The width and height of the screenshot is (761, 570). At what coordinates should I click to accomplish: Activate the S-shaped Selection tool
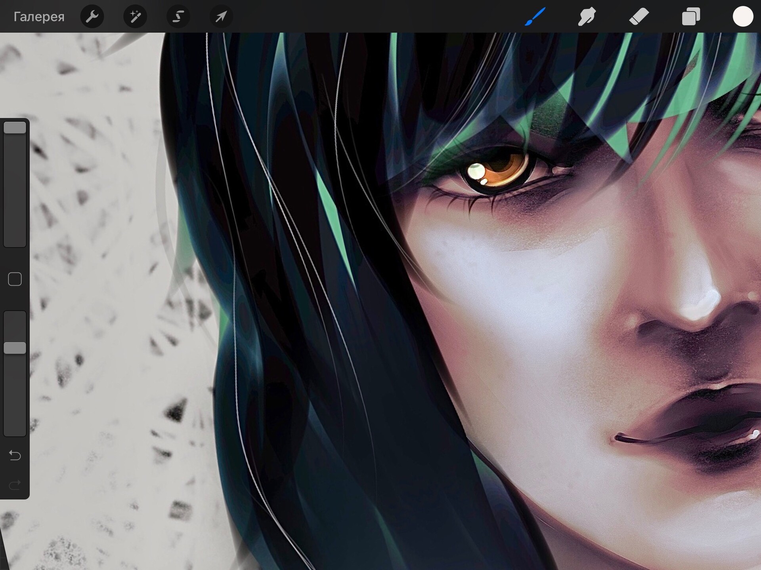[178, 17]
